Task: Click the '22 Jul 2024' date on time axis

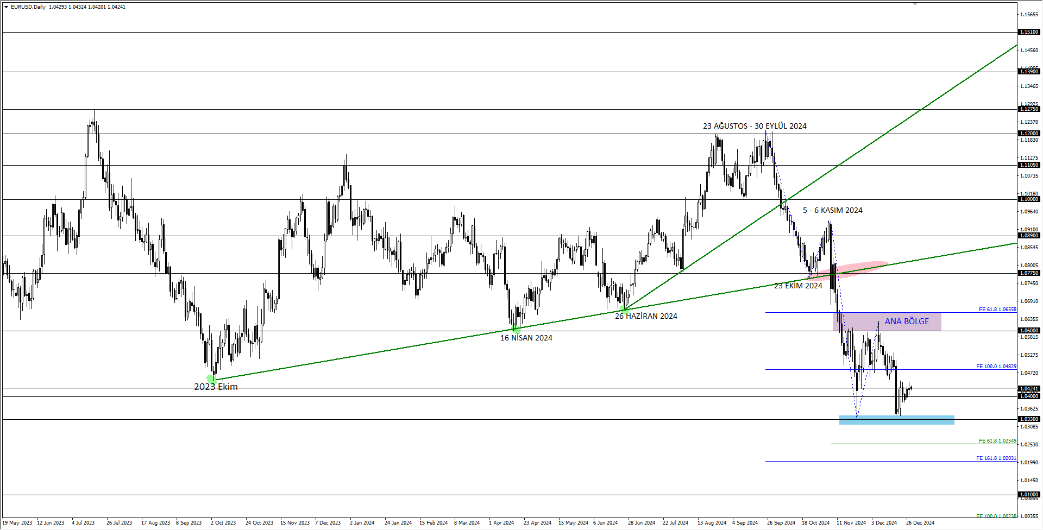Action: (675, 523)
